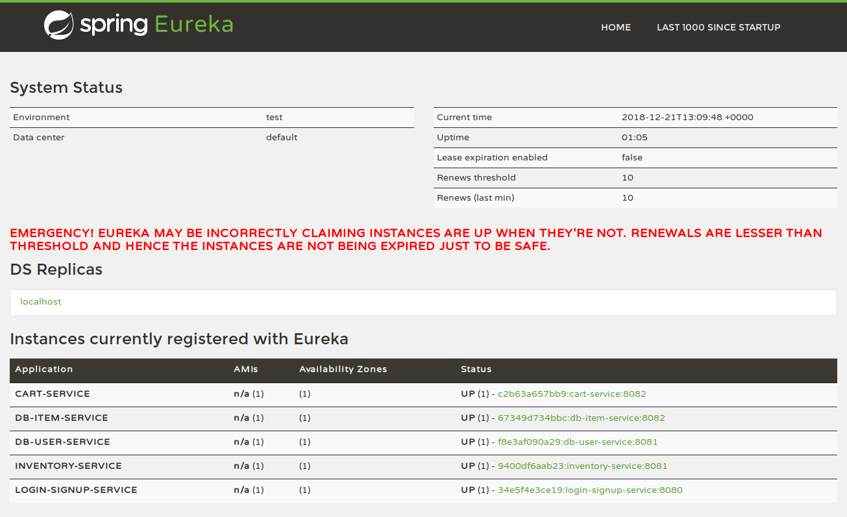Screen dimensions: 847x517
Task: Open inventory-service:8081 instance link
Action: pyautogui.click(x=582, y=466)
